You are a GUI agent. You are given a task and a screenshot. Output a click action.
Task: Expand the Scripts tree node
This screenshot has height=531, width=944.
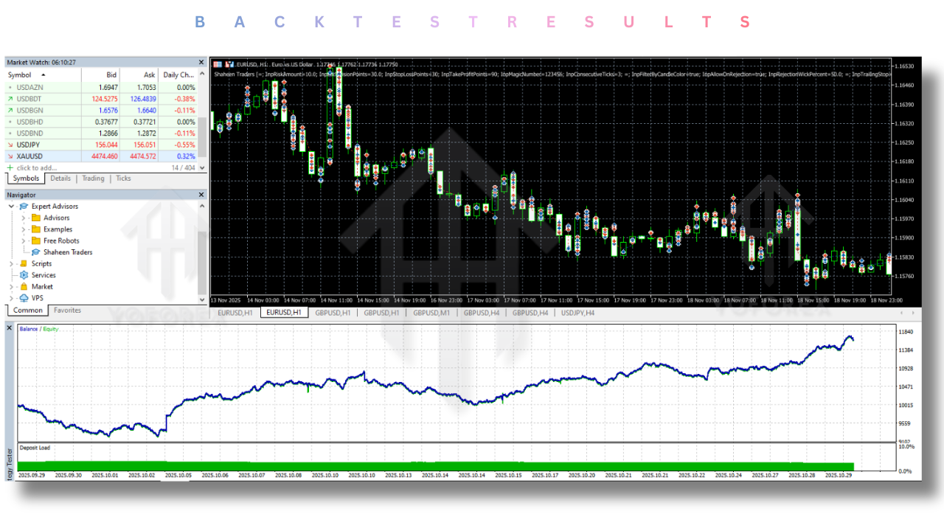11,263
